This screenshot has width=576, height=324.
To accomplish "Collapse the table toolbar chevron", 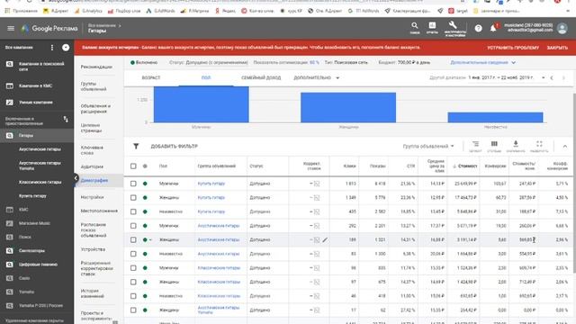I will pos(565,146).
